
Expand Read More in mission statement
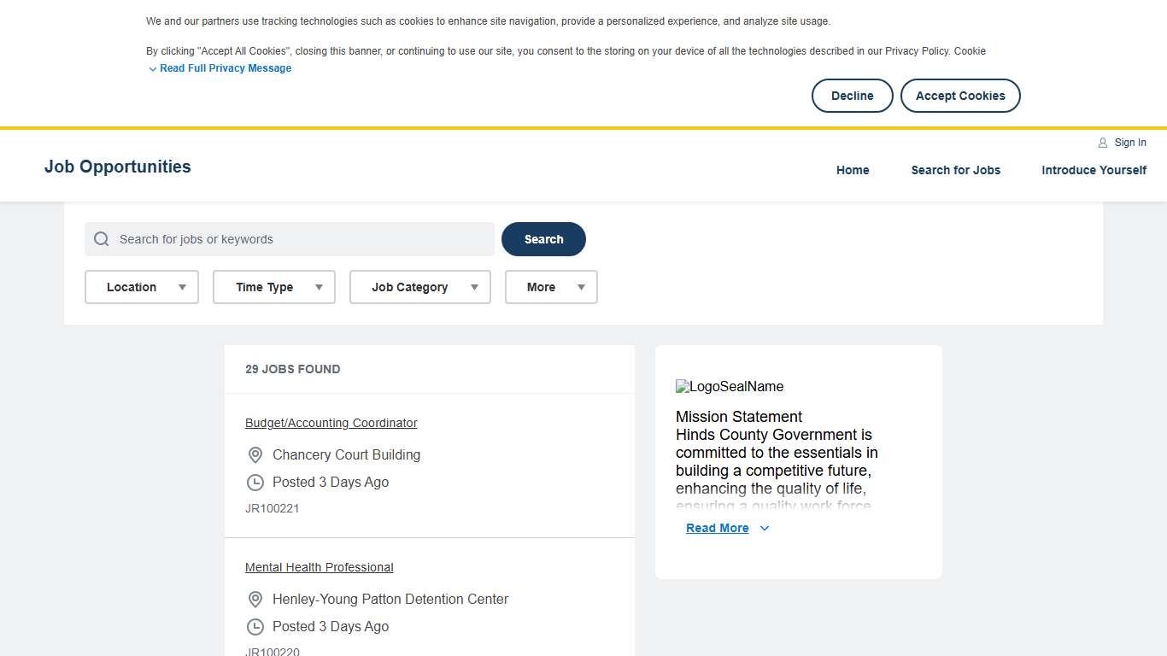[x=727, y=529]
